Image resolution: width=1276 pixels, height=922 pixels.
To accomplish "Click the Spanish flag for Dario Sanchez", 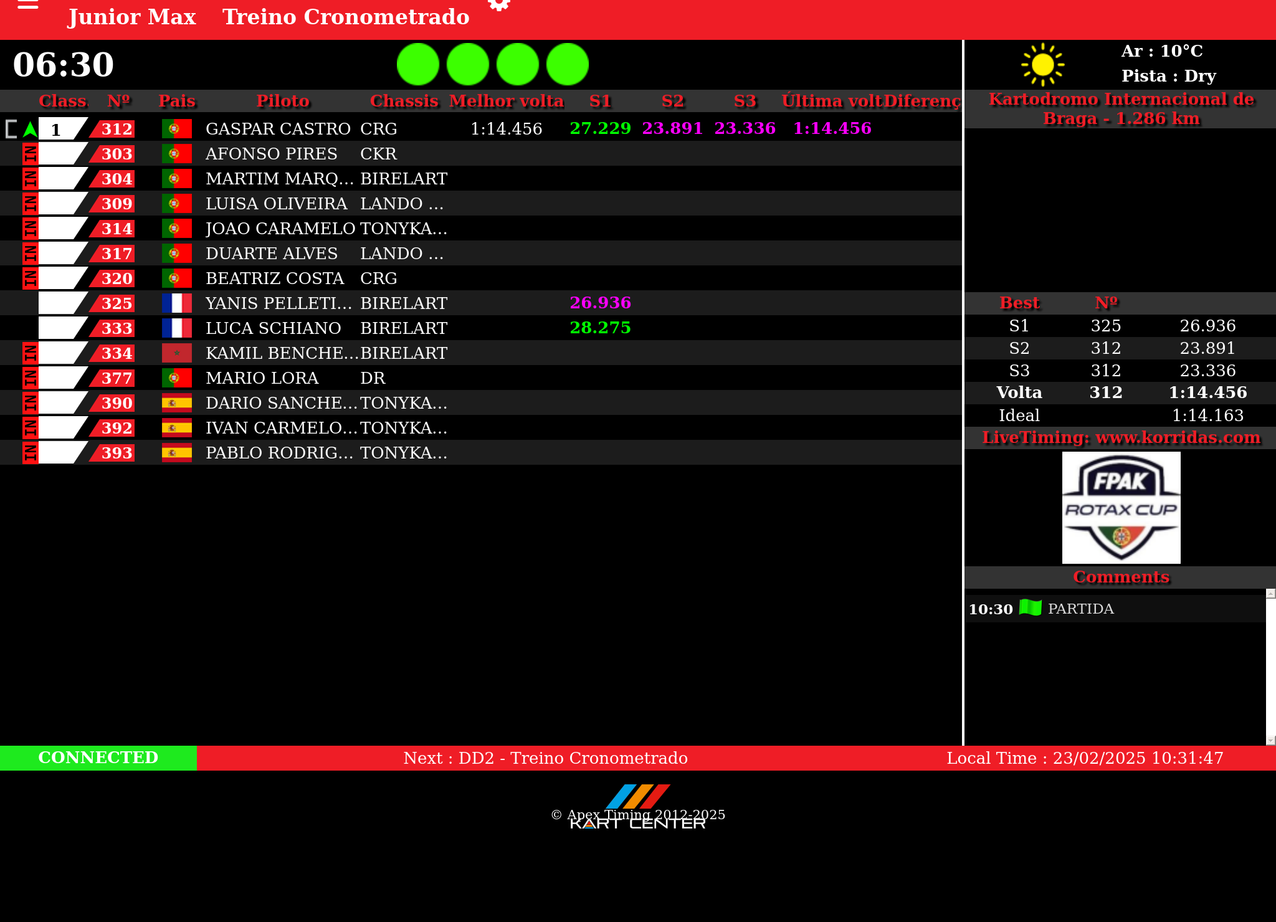I will point(176,403).
